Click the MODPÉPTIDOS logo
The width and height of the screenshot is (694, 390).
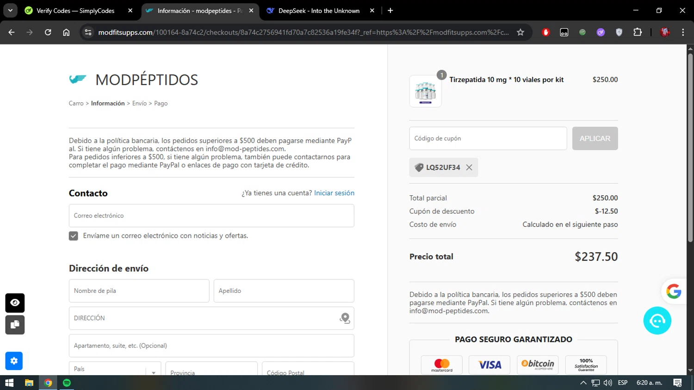pos(133,80)
